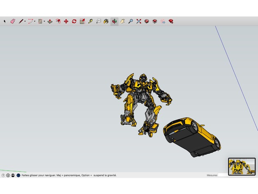Viewport: 258px width, 194px height.
Task: Click the geolocation status icon
Action: coord(3,176)
